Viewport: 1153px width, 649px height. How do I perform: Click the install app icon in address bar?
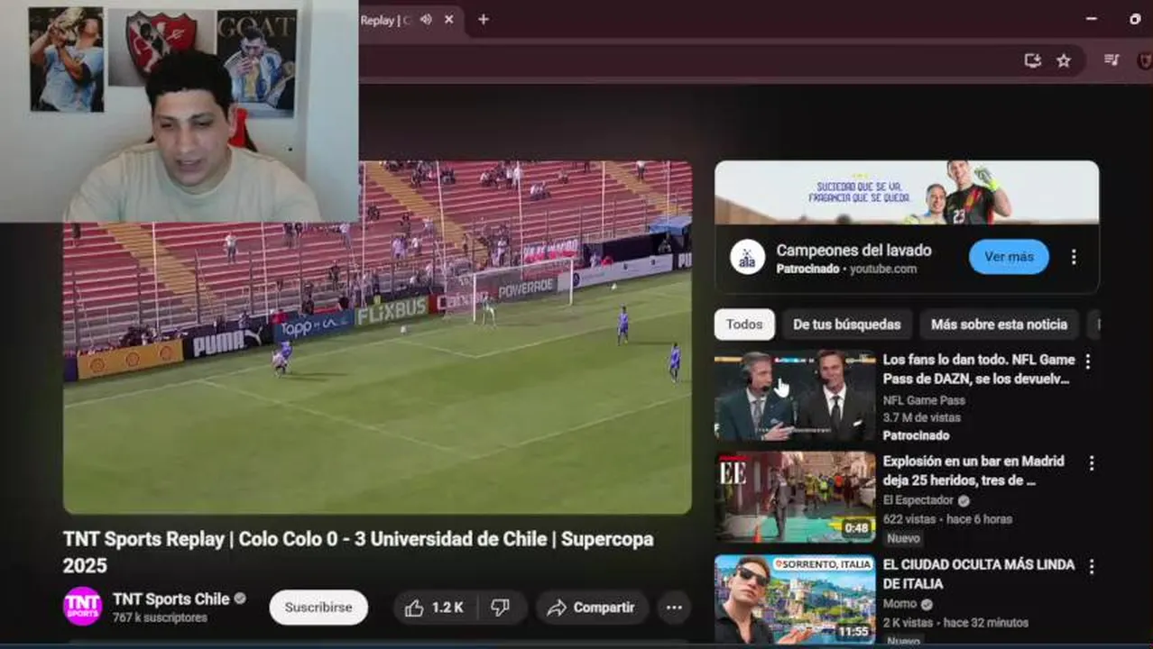click(x=1033, y=60)
